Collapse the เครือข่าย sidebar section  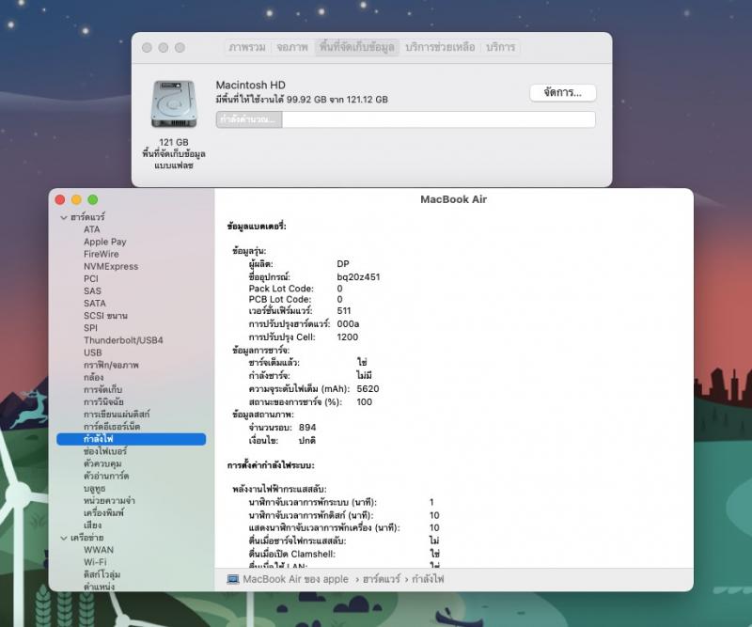click(x=64, y=539)
